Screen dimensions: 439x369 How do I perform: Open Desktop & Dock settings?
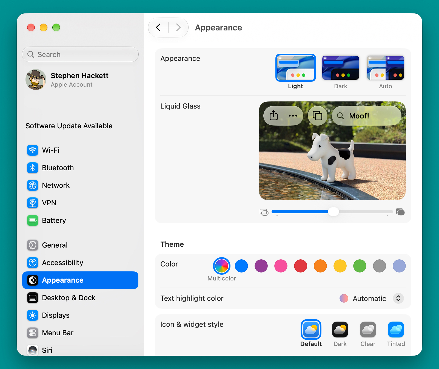[x=80, y=298]
